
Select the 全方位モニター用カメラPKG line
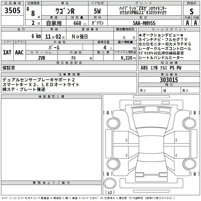(x=165, y=44)
